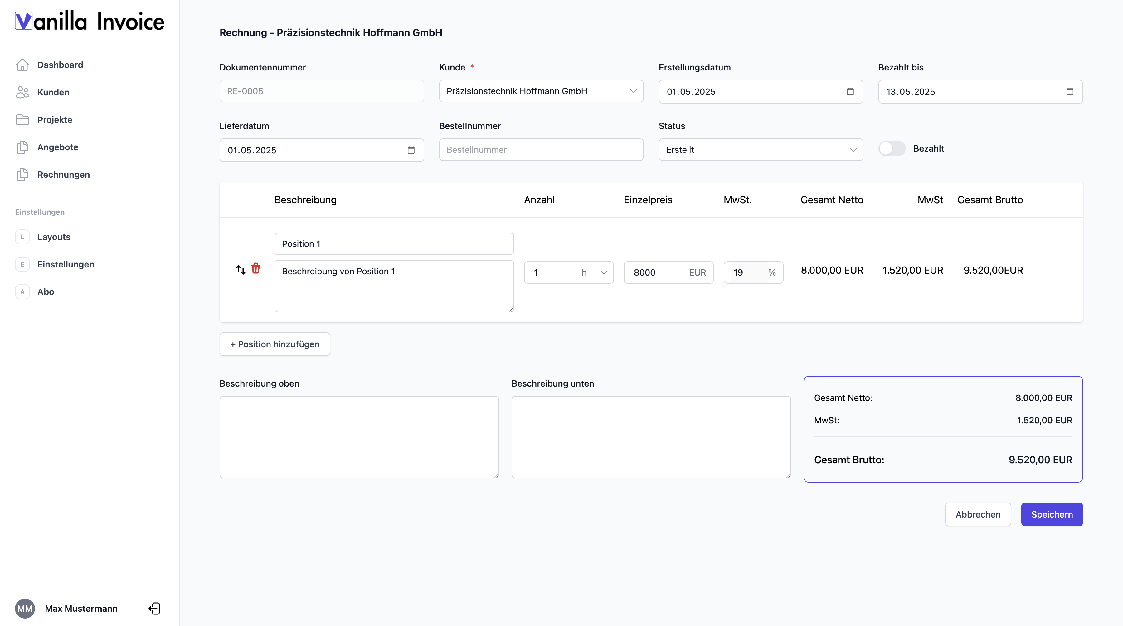Expand the Kunde dropdown
The width and height of the screenshot is (1123, 626).
tap(541, 91)
